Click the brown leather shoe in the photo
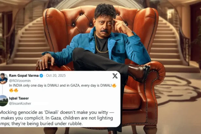 (139, 72)
